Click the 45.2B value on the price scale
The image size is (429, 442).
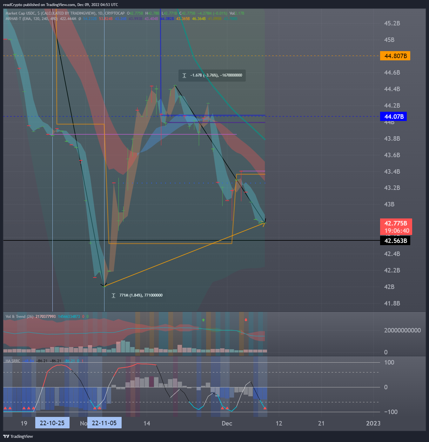pos(392,23)
